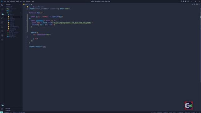The width and height of the screenshot is (201, 113).
Task: Expand the Outline section
Action: click(x=8, y=108)
